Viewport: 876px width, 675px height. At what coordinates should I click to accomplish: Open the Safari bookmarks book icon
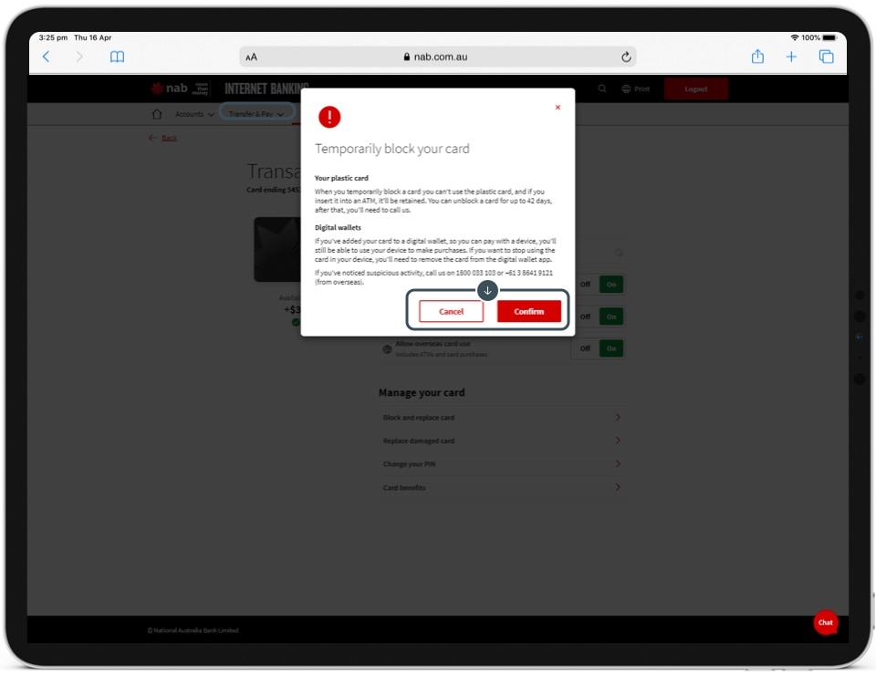tap(117, 57)
